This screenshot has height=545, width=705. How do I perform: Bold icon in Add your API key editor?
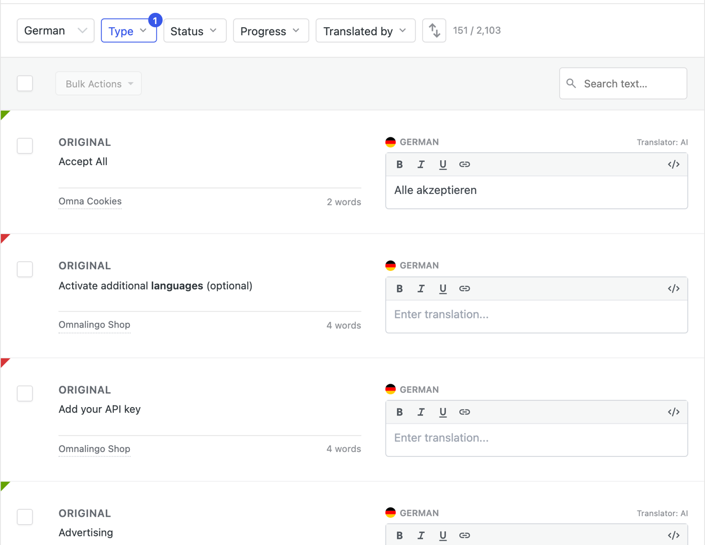tap(399, 412)
